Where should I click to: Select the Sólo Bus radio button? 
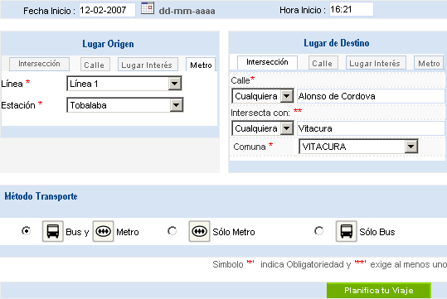[x=318, y=230]
